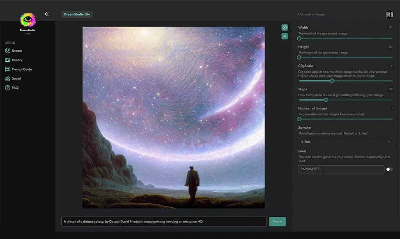Screen dimensions: 400x239
Task: Click the delete image icon above the canvas
Action: 284,27
